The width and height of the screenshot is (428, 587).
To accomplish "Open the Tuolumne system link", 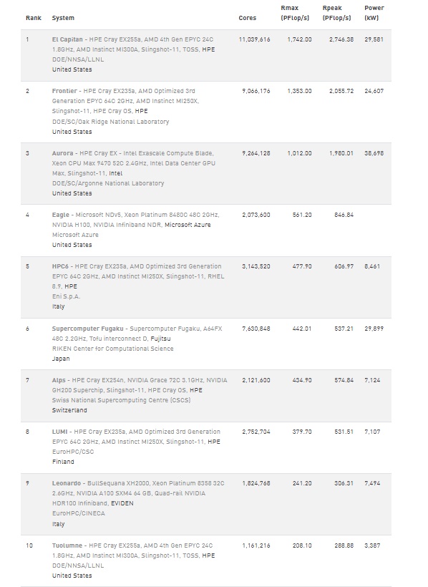I will coord(67,545).
